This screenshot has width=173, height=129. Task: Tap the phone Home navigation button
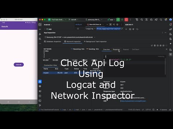click(19, 102)
